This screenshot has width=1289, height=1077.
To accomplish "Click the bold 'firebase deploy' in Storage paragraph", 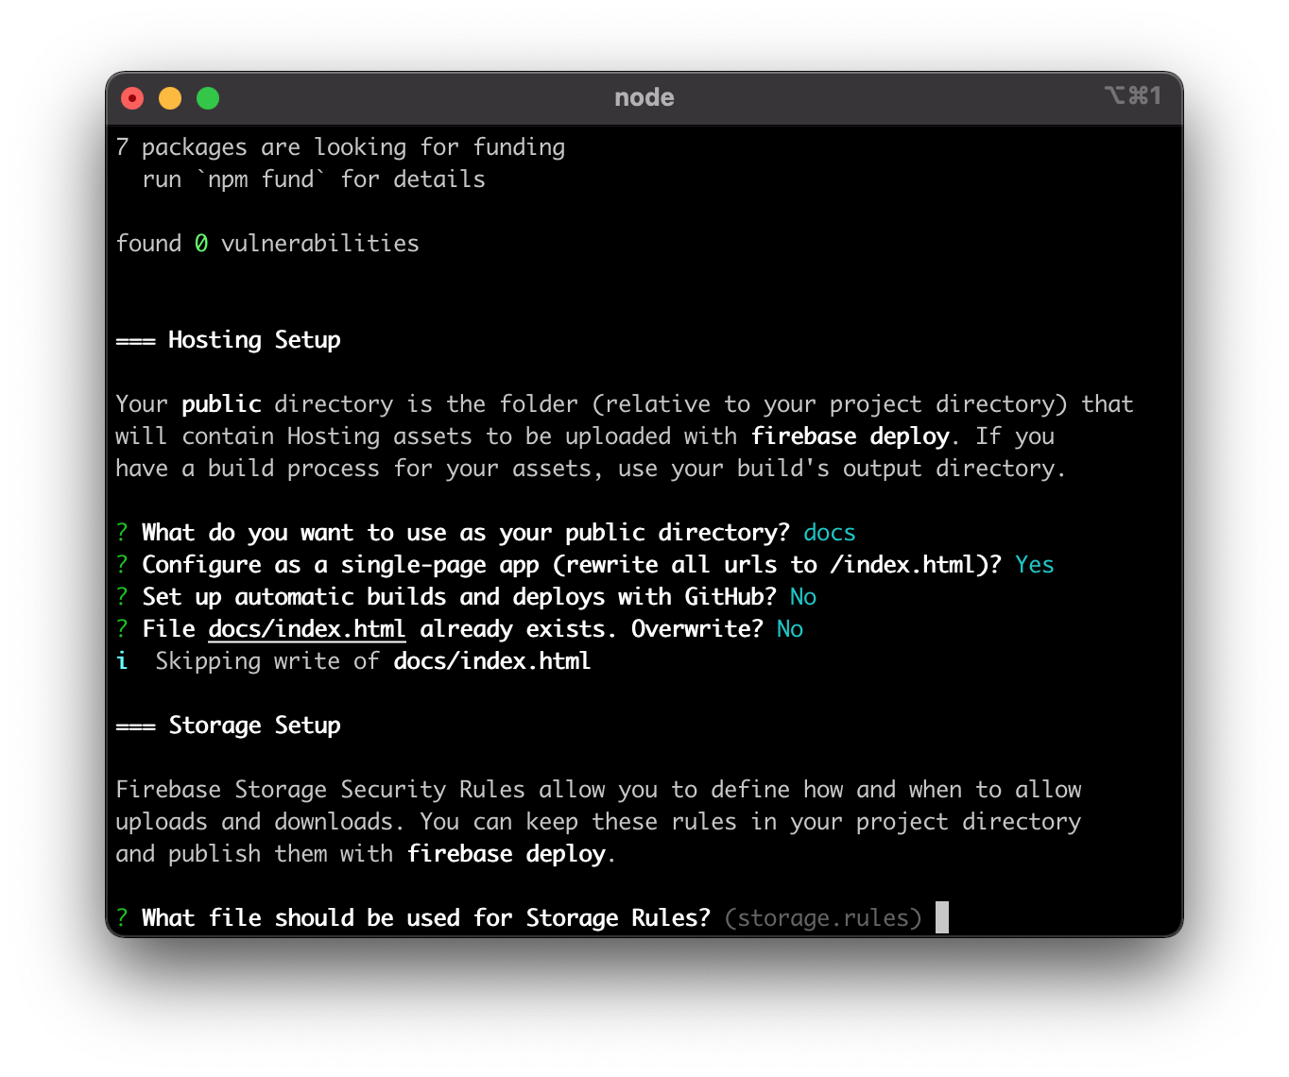I will point(507,854).
